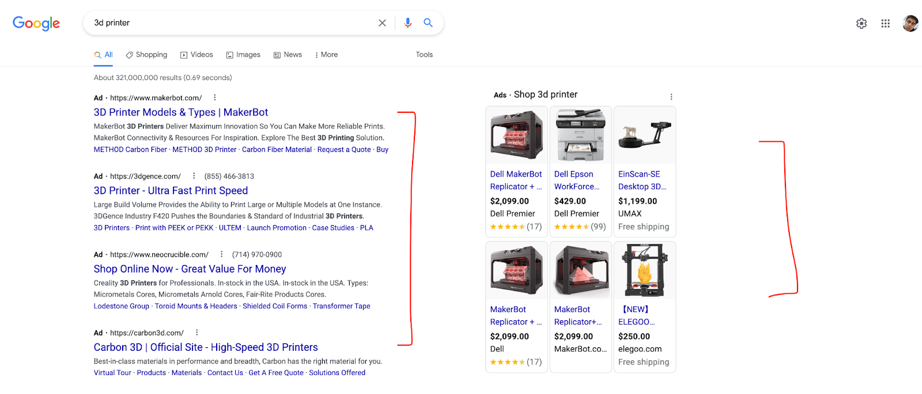The height and width of the screenshot is (394, 922).
Task: Follow the ULTEM sitelink
Action: coord(230,228)
